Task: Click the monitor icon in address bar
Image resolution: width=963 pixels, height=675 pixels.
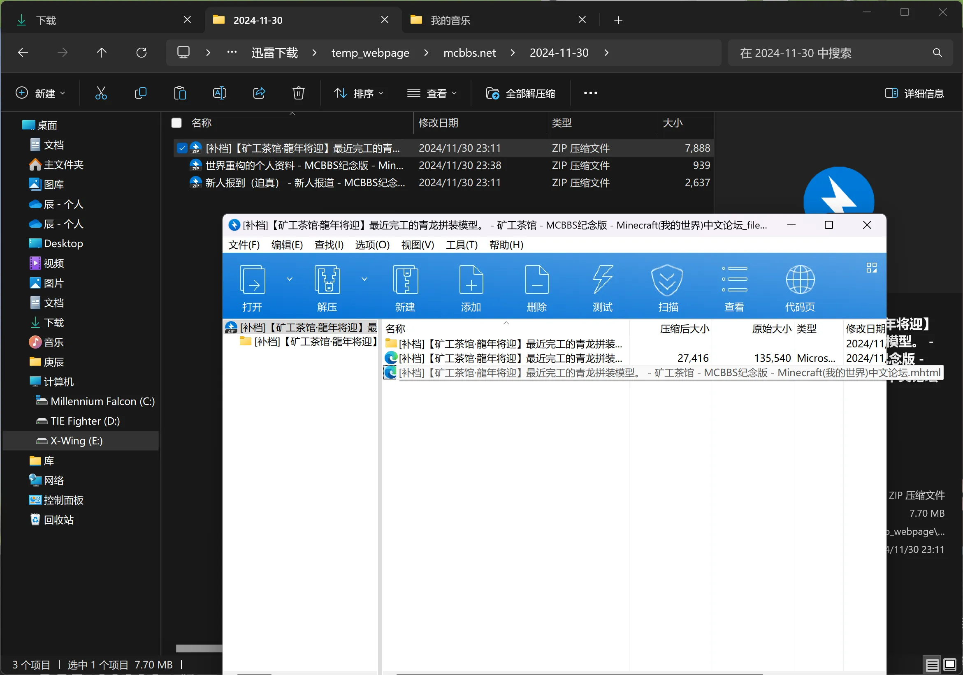Action: 183,52
